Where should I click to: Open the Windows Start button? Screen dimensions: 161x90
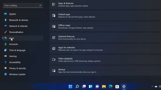(70, 86)
